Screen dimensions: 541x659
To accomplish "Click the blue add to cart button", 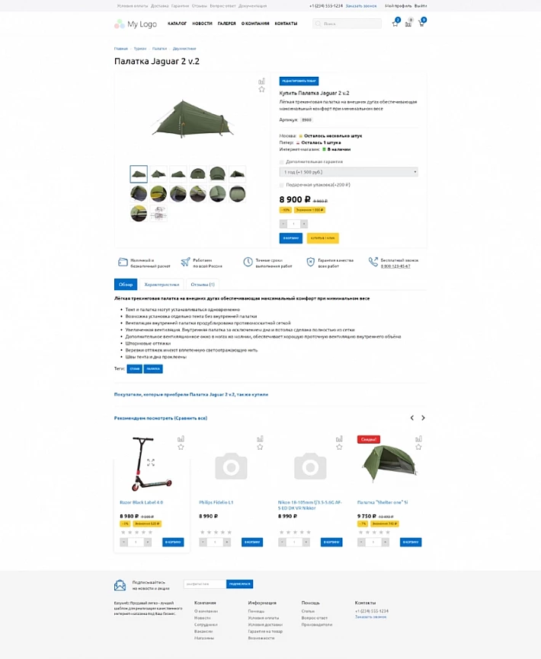I will coord(291,238).
